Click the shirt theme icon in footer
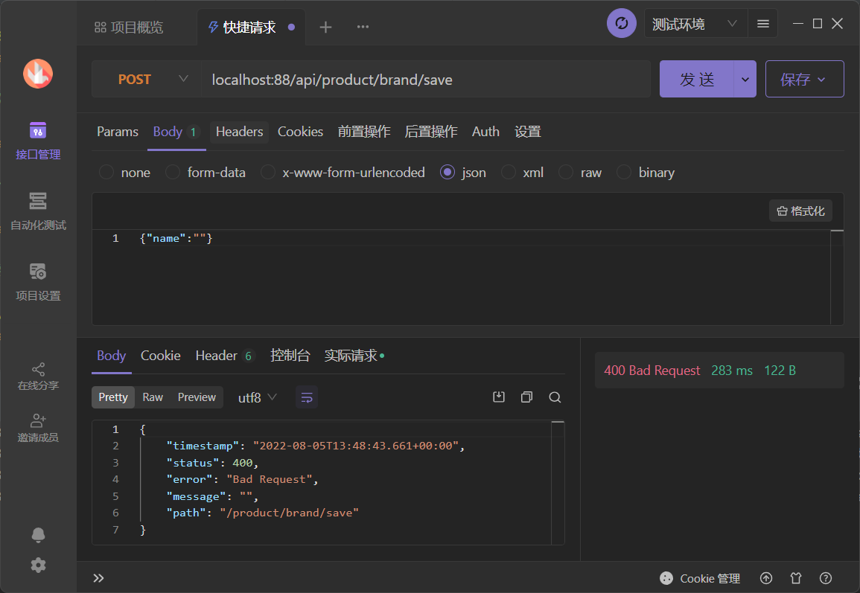The width and height of the screenshot is (860, 593). point(796,578)
